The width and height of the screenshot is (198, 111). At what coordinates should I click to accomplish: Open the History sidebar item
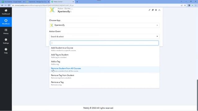6,31
